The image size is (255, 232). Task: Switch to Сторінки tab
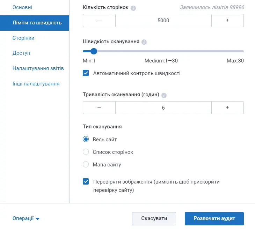(x=23, y=38)
